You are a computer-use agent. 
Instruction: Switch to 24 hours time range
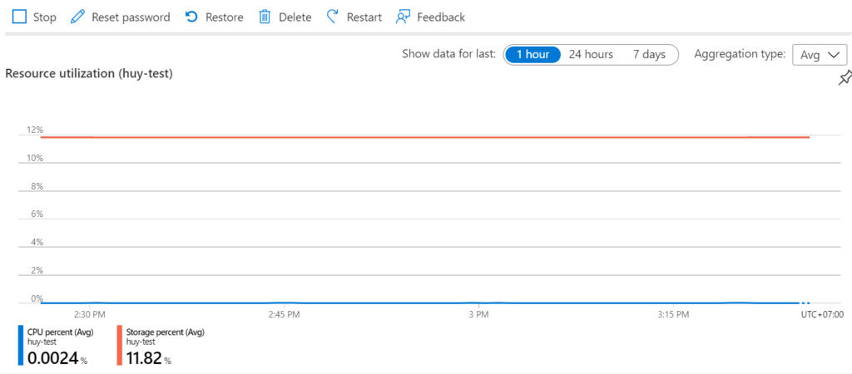[591, 54]
